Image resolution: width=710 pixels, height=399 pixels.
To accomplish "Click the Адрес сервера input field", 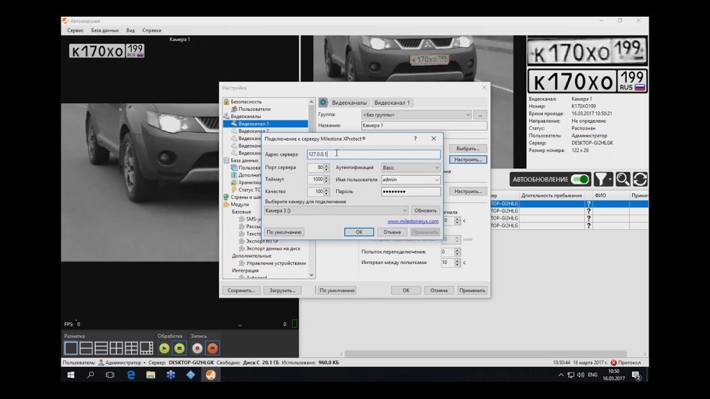I will coord(373,154).
